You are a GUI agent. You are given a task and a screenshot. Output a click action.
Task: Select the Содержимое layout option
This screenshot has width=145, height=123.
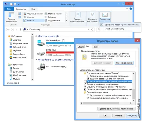coord(52,20)
